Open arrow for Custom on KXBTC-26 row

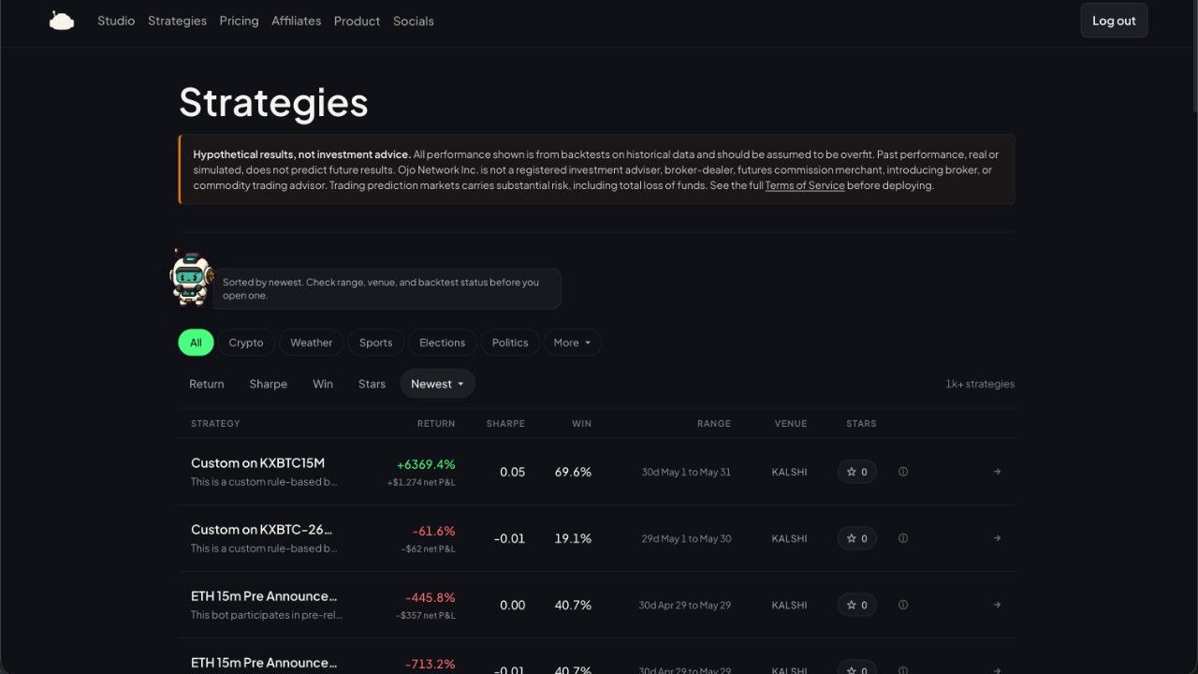pos(997,538)
